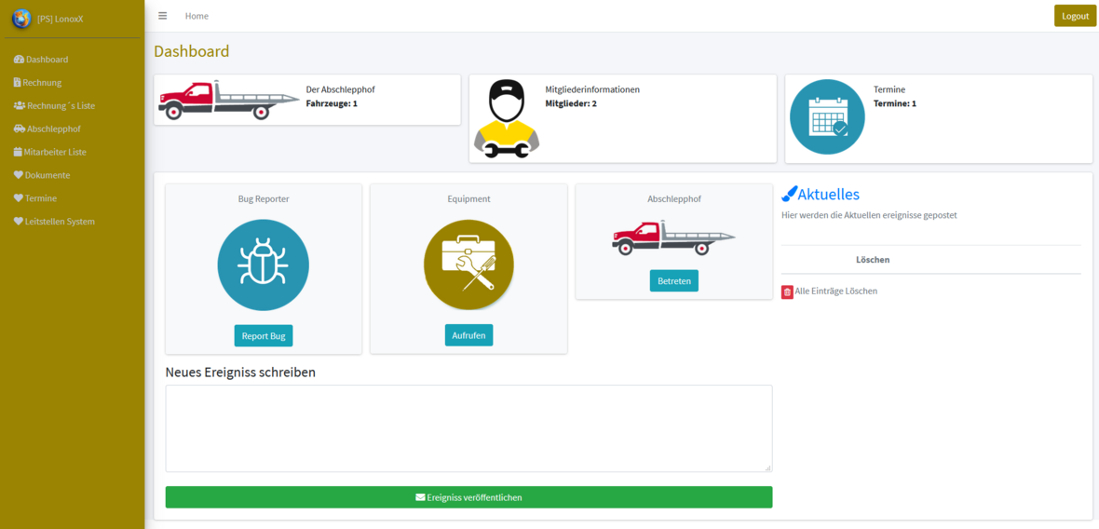
Task: Select Dokumente in the sidebar
Action: pyautogui.click(x=47, y=175)
